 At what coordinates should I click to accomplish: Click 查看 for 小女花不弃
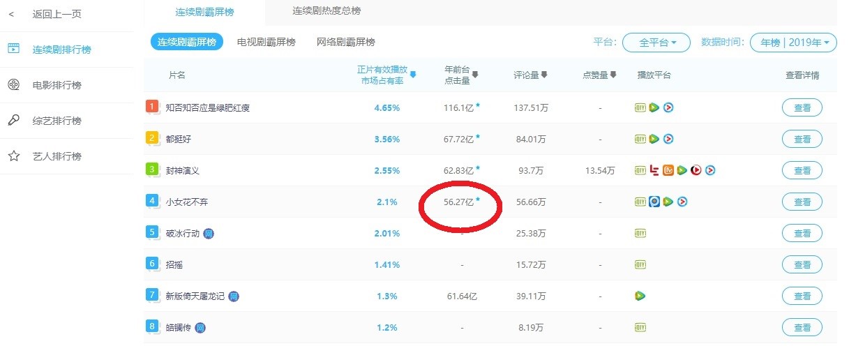pyautogui.click(x=802, y=202)
